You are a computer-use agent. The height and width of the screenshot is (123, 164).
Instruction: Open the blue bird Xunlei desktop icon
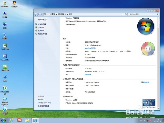click(5, 79)
